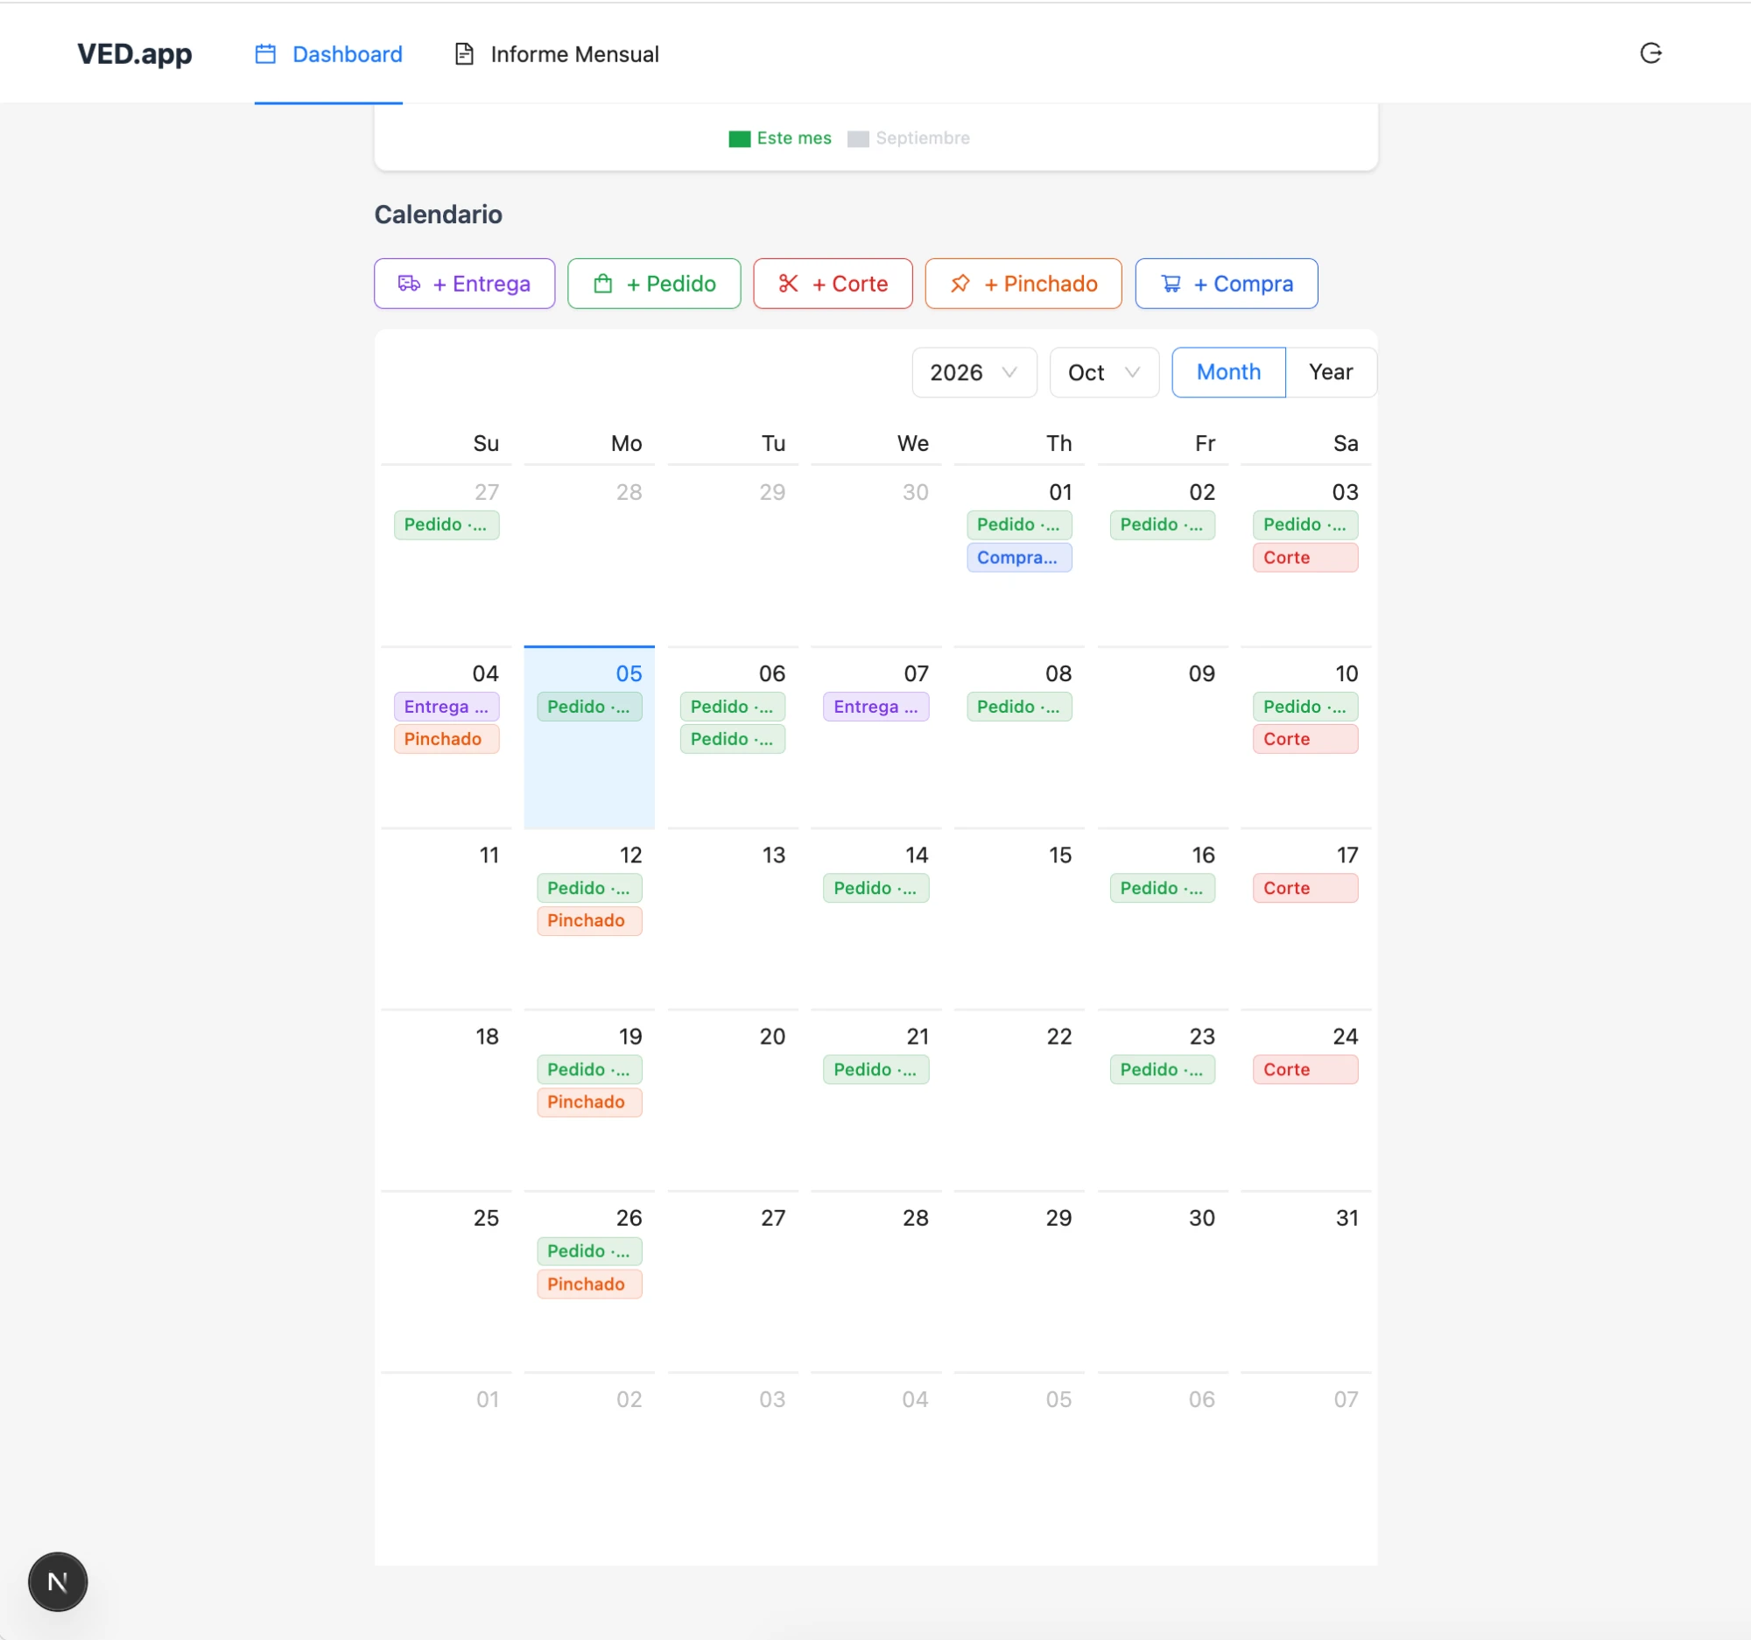Click the calendar icon beside Dashboard
Screen dimensions: 1751x1640
pyautogui.click(x=265, y=54)
